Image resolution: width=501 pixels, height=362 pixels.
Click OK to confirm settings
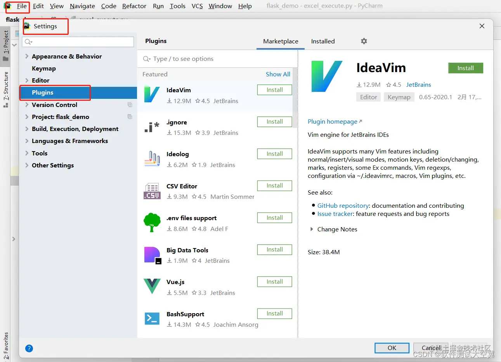click(x=392, y=348)
